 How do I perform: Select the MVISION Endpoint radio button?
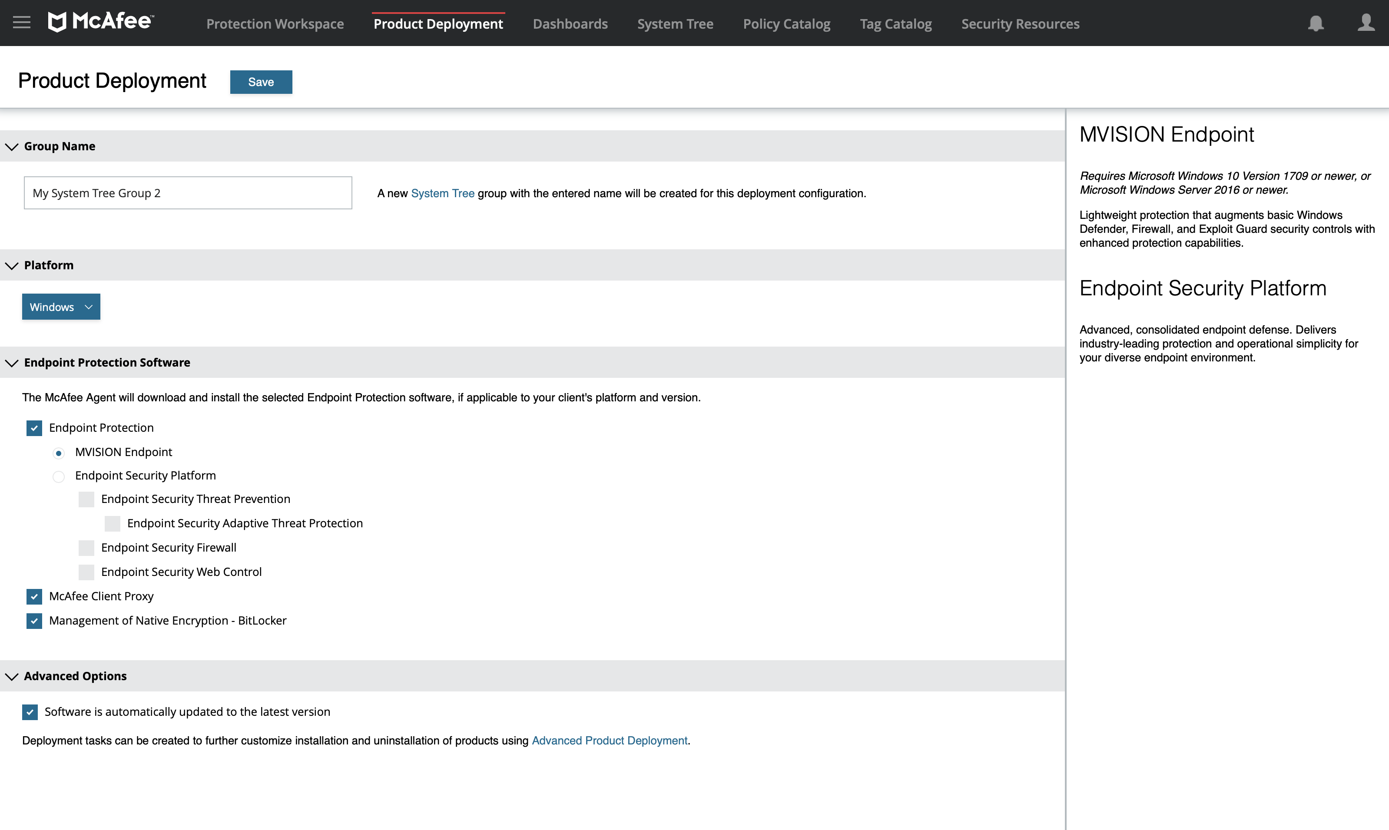[59, 453]
